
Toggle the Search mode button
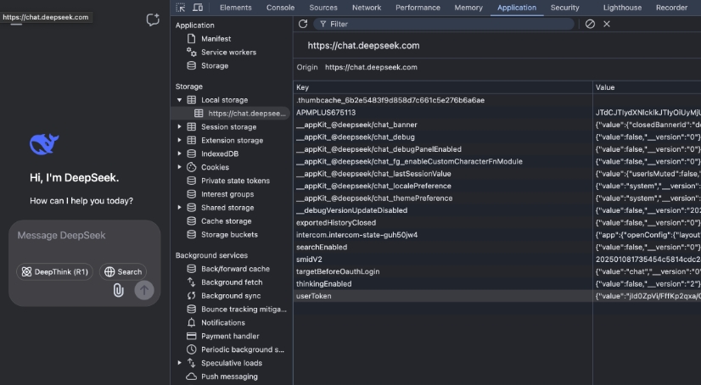123,272
